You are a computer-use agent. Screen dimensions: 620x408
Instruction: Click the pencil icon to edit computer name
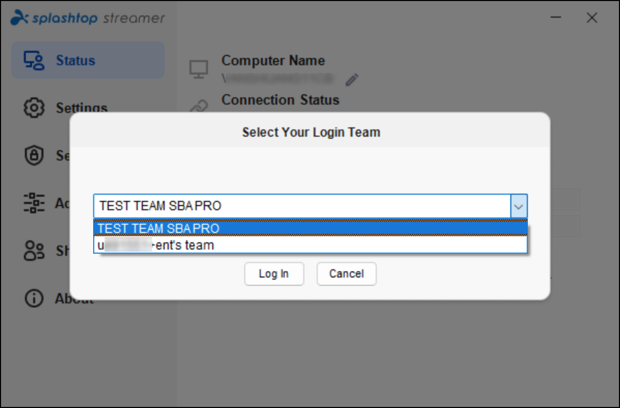tap(352, 80)
